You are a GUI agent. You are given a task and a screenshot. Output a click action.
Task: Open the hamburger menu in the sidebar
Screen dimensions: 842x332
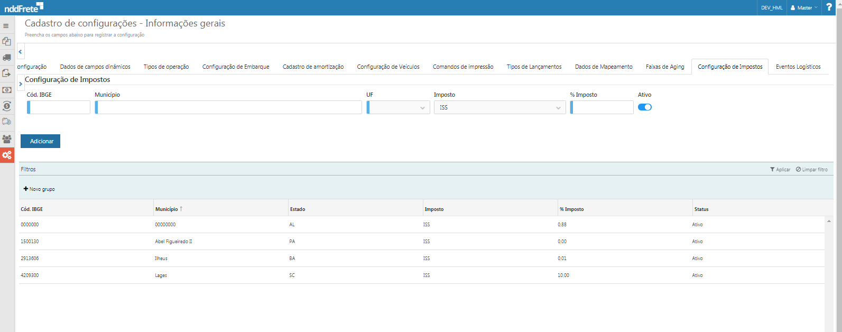coord(6,26)
